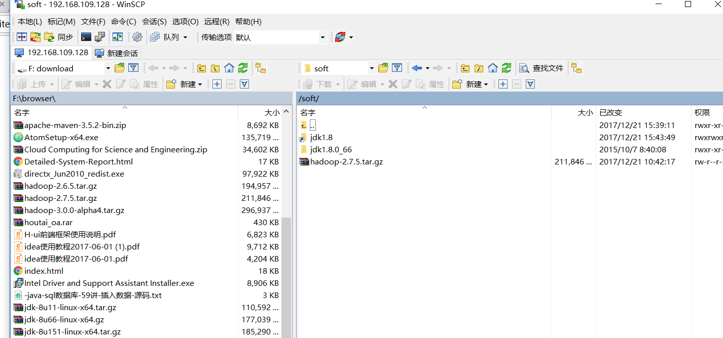The width and height of the screenshot is (723, 338).
Task: Click local panel 新建 new button
Action: click(185, 84)
